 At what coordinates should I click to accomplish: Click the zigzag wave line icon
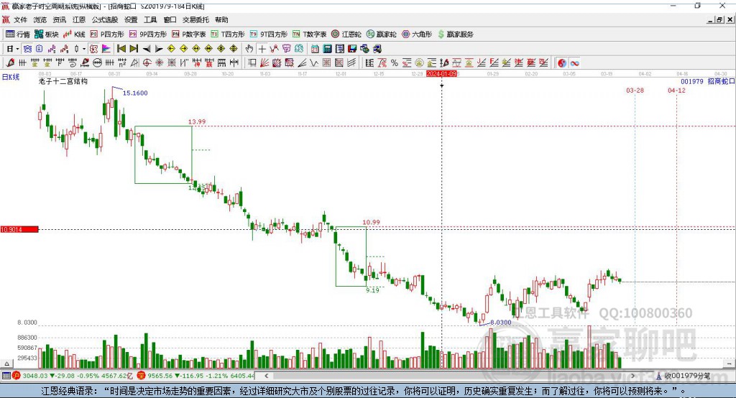point(314,63)
